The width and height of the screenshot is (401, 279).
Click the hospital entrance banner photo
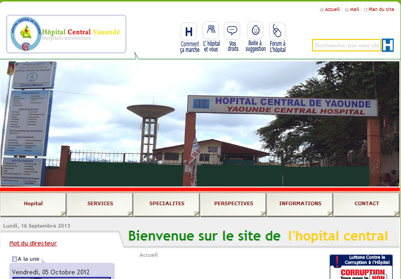[x=200, y=124]
